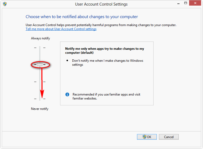
Task: Click the notification level slider thumb
Action: (40, 65)
